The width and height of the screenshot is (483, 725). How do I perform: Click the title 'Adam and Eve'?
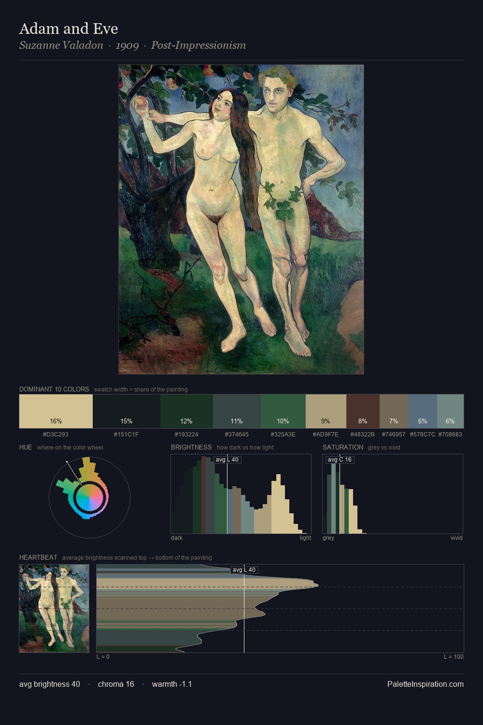tap(69, 29)
